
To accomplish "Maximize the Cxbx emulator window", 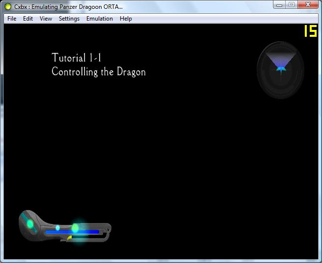I will (x=291, y=5).
